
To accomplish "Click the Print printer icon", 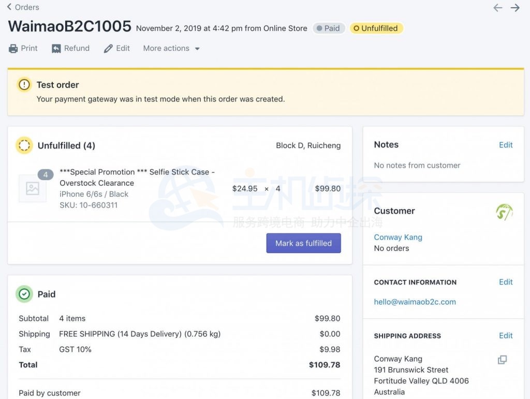I will tap(13, 49).
